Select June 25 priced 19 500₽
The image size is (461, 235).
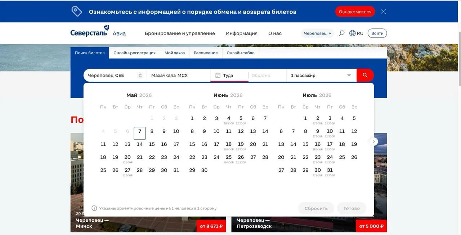pos(229,159)
